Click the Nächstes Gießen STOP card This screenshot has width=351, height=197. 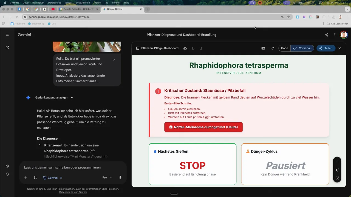pos(193,164)
